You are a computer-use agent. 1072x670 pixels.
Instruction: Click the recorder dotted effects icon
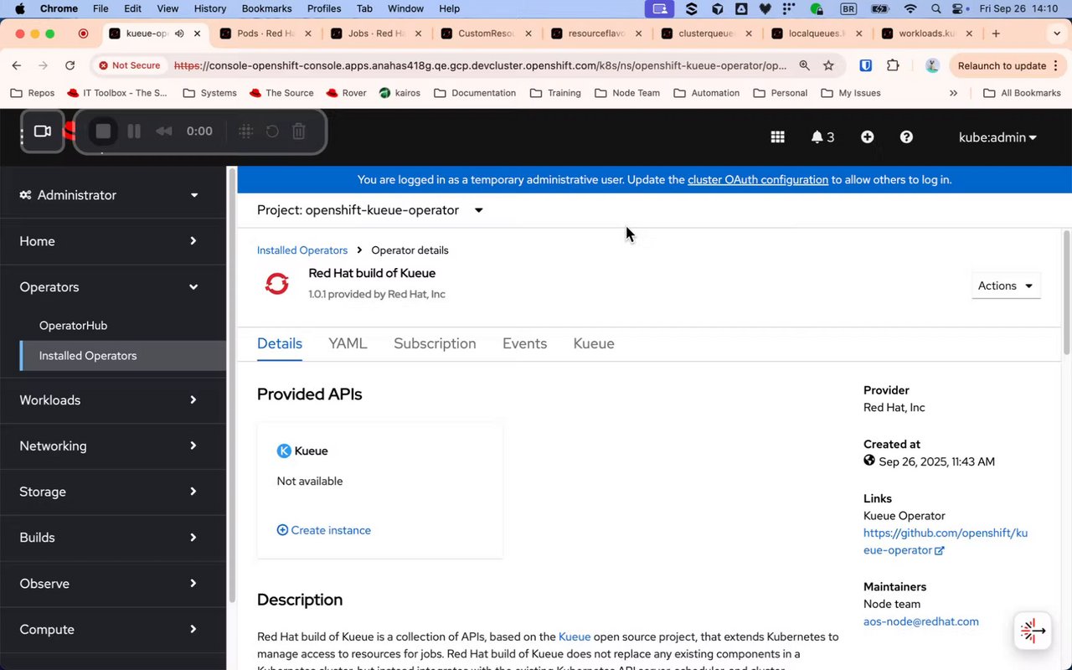(245, 131)
